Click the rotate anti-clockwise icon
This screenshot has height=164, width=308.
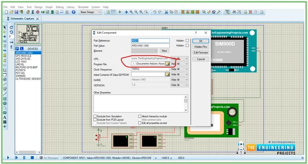pyautogui.click(x=11, y=32)
